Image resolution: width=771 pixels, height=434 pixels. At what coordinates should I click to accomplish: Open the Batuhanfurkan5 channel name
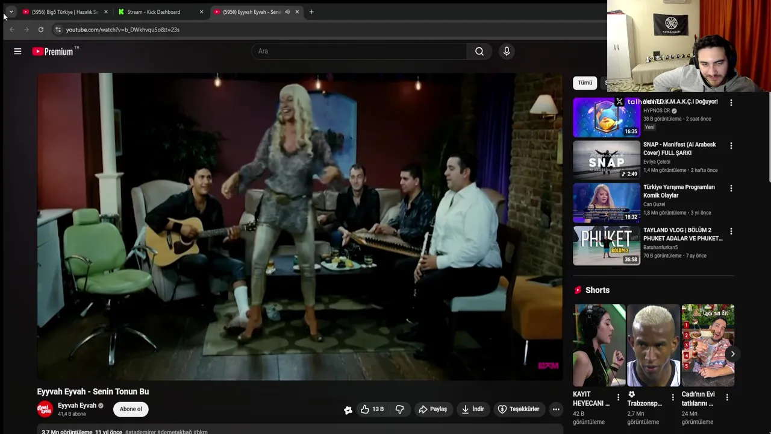660,248
